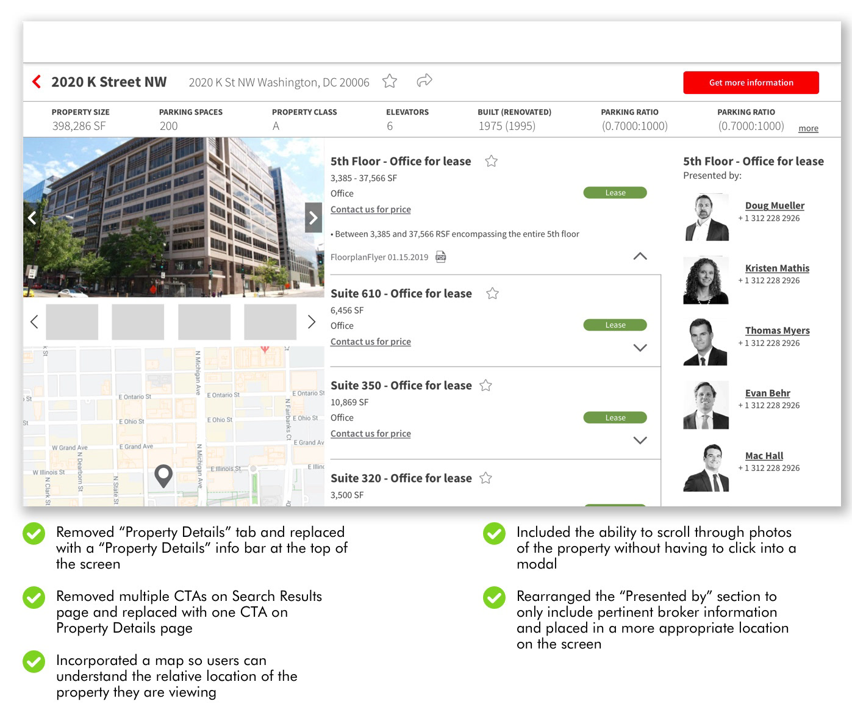
Task: Click Contact us for price under Suite 610
Action: pos(371,342)
